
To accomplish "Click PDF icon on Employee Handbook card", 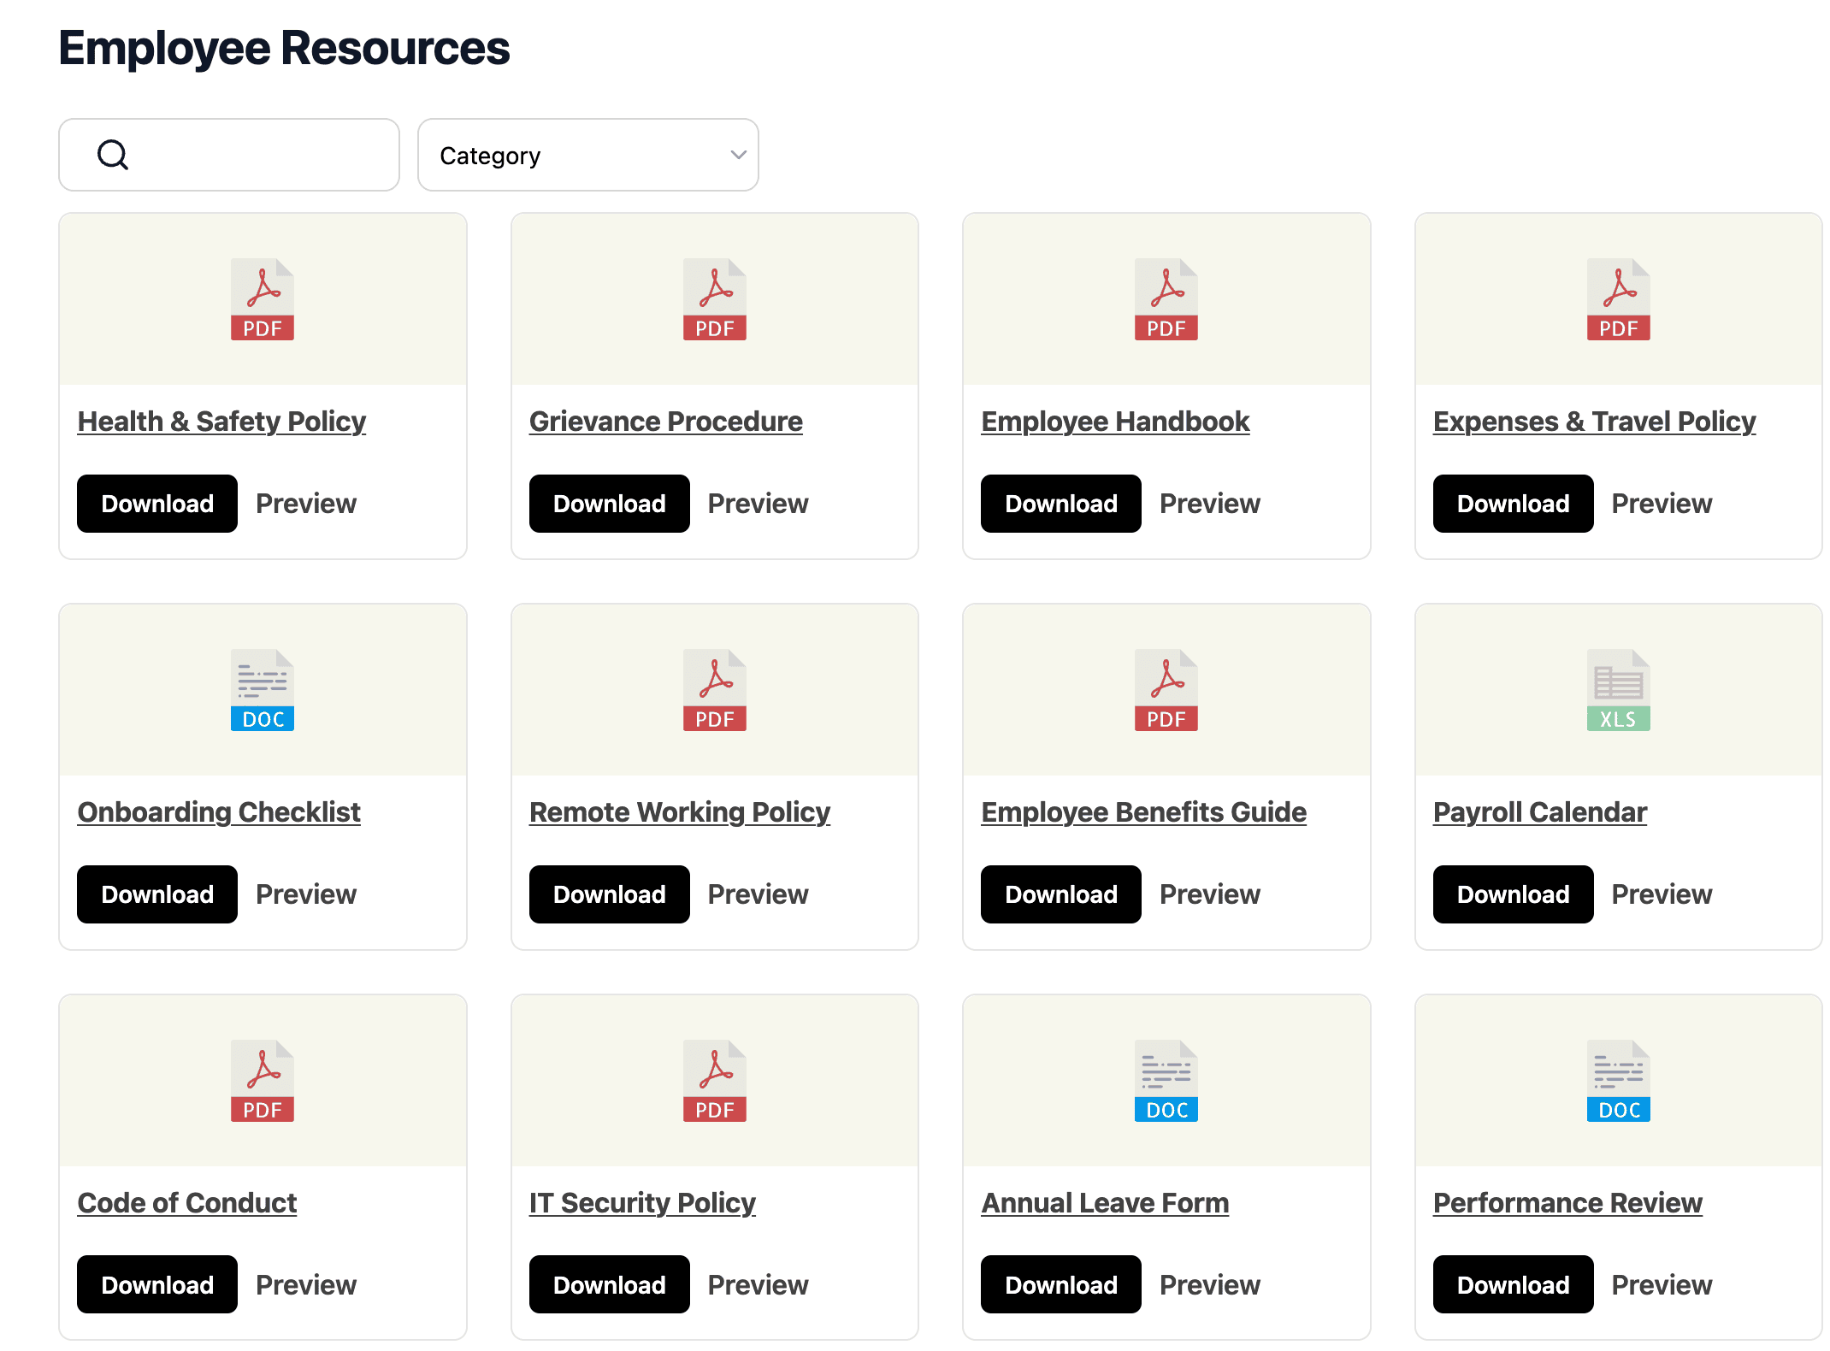I will click(x=1166, y=299).
